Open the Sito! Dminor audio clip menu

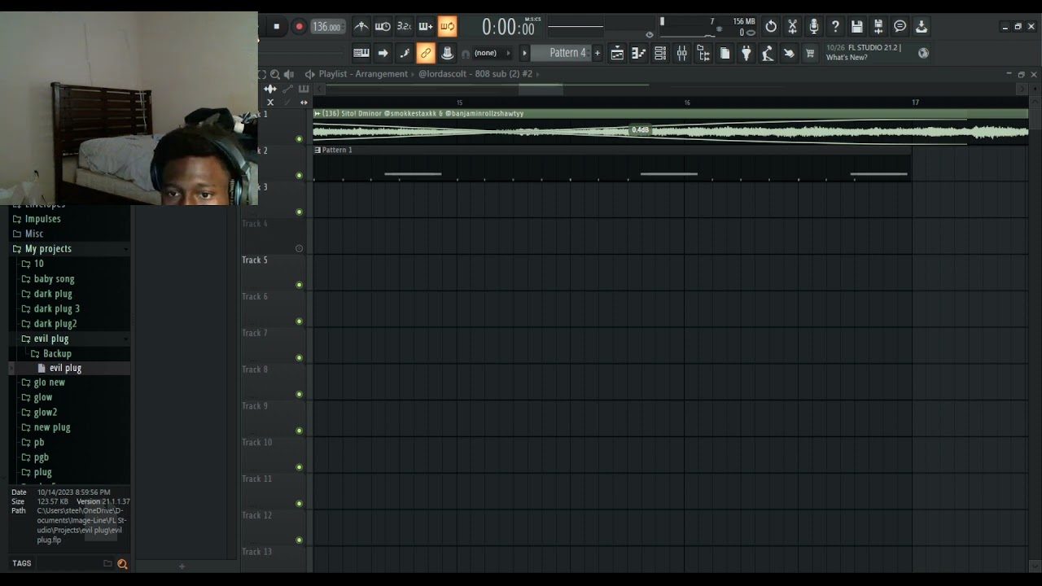pos(317,114)
